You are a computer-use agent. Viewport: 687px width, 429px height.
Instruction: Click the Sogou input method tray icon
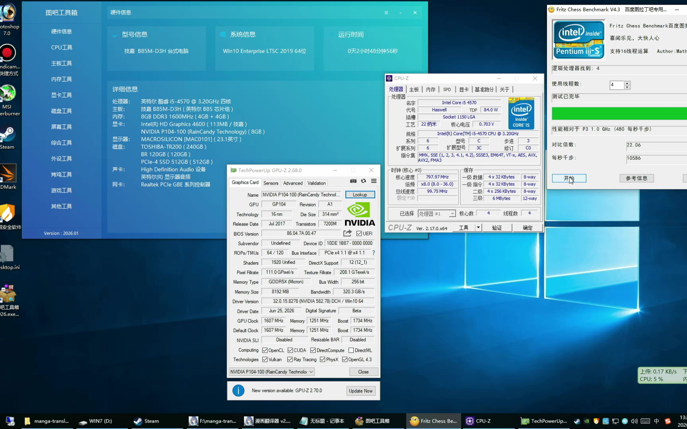point(668,421)
